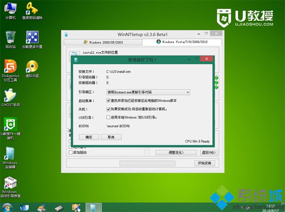The image size is (285, 212).
Task: Click CPU Win 8 Ready status text
Action: 198,141
